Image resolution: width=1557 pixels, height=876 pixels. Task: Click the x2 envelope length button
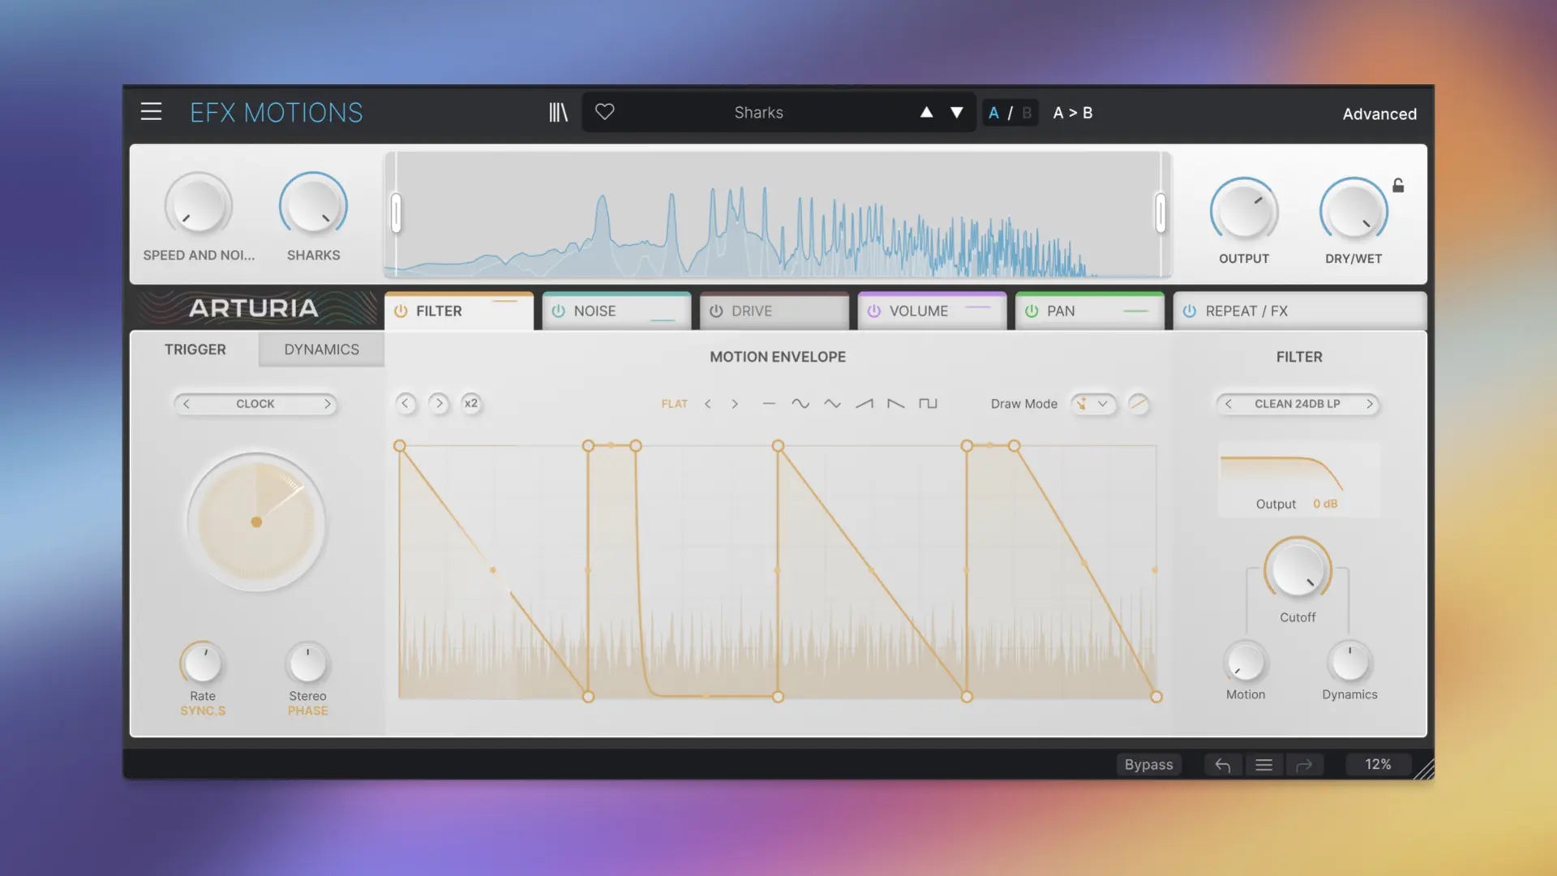(x=471, y=403)
